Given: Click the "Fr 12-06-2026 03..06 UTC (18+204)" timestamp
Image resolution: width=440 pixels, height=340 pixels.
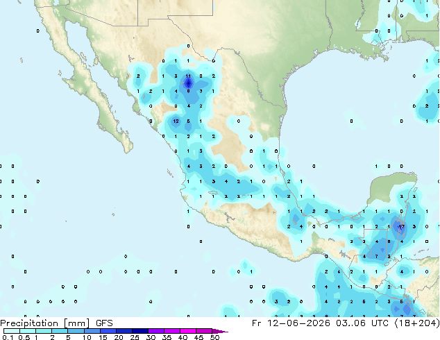Looking at the screenshot, I should click(x=346, y=323).
